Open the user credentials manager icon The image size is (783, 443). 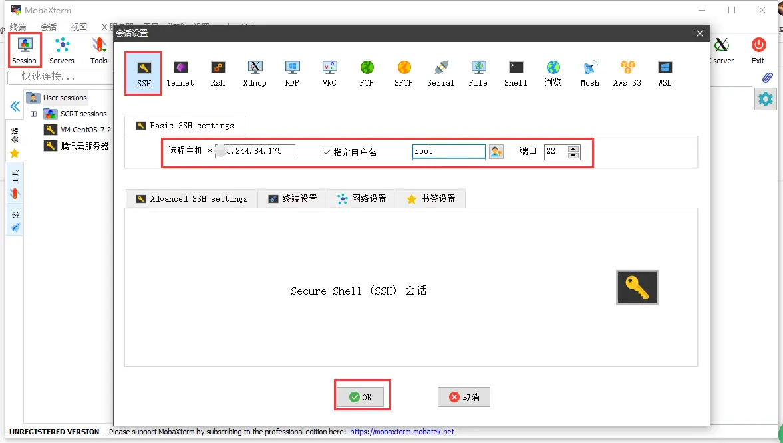(496, 152)
